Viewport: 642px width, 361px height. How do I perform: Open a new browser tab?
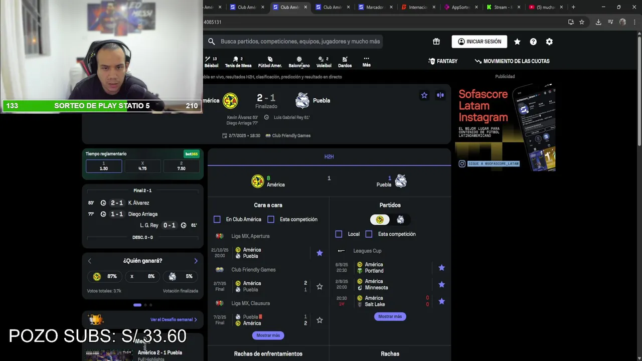[x=573, y=7]
